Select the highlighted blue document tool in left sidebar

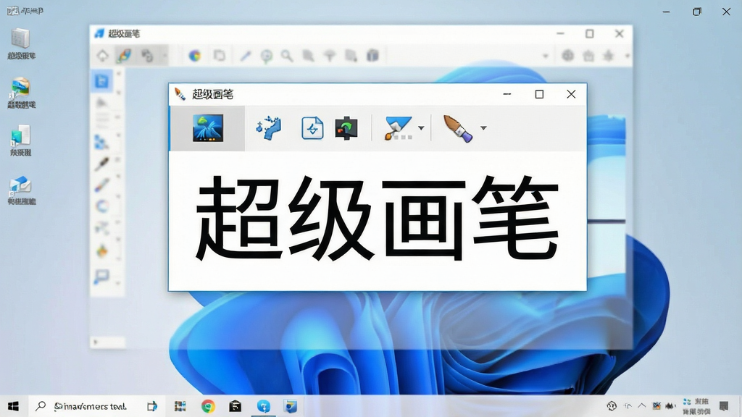click(x=101, y=81)
